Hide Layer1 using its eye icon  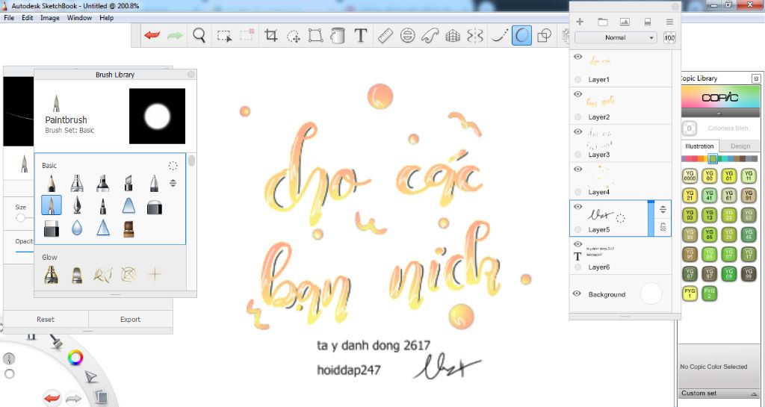578,57
